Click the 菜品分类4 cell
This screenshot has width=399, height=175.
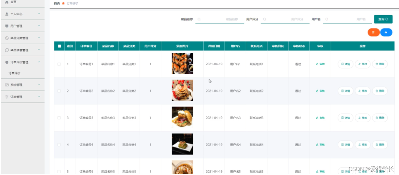pos(129,145)
